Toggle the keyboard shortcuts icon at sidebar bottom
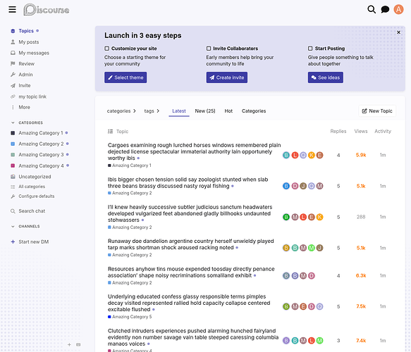411x352 pixels. [x=78, y=345]
